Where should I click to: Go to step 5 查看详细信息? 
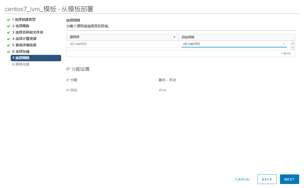pos(24,45)
